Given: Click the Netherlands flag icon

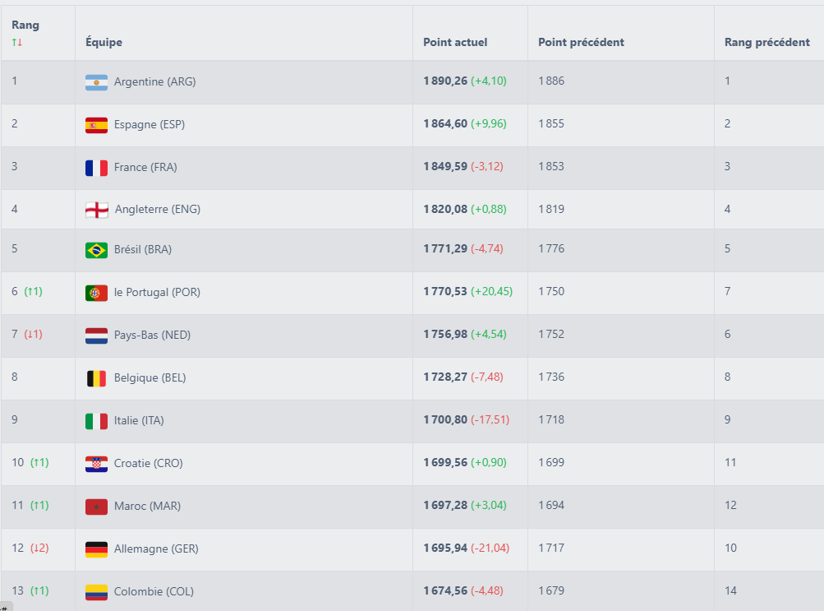Looking at the screenshot, I should pyautogui.click(x=97, y=336).
